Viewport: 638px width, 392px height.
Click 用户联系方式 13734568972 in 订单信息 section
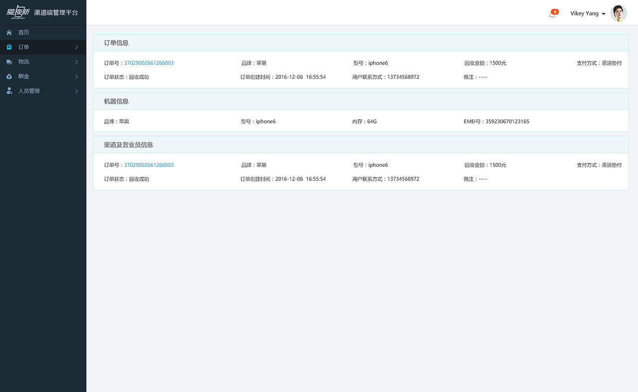(x=386, y=77)
